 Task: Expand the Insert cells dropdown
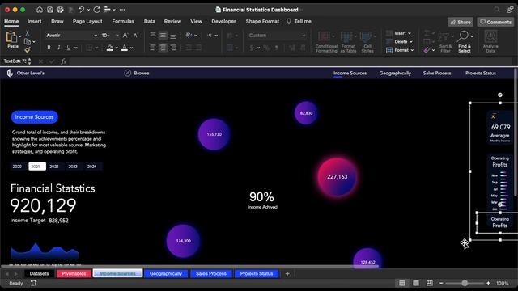(410, 33)
